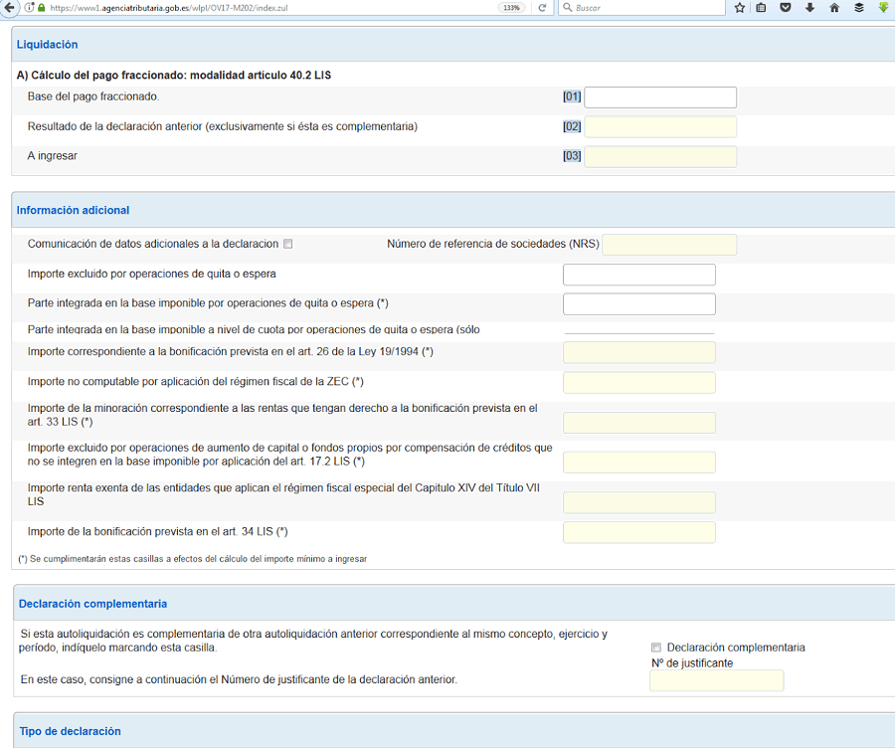This screenshot has width=895, height=750.
Task: Click the green download extension icon
Action: coord(883,7)
